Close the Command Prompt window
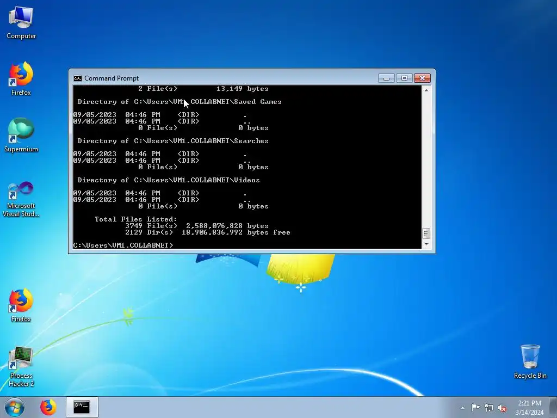The width and height of the screenshot is (557, 418). coord(422,78)
